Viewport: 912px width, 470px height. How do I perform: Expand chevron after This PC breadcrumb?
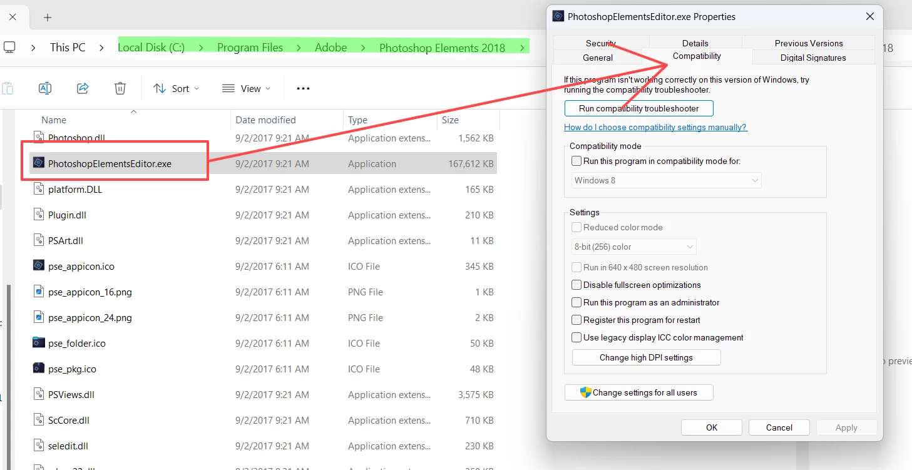point(101,48)
